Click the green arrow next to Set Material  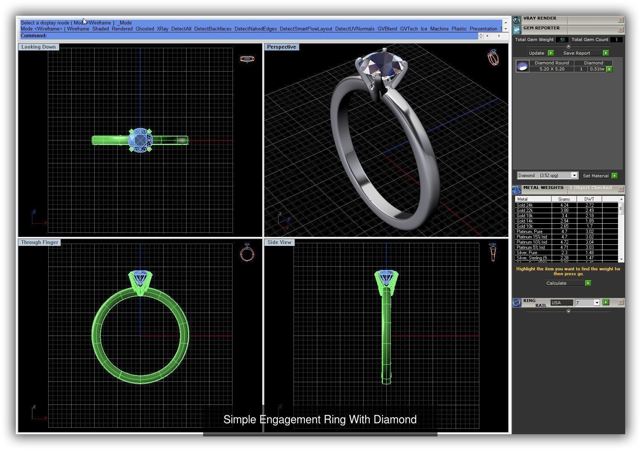(x=615, y=175)
